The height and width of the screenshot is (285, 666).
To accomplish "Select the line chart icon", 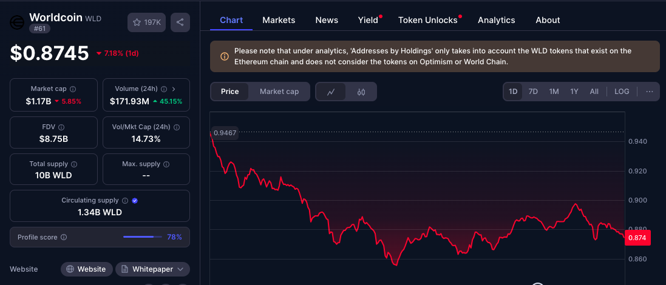I will pos(331,92).
